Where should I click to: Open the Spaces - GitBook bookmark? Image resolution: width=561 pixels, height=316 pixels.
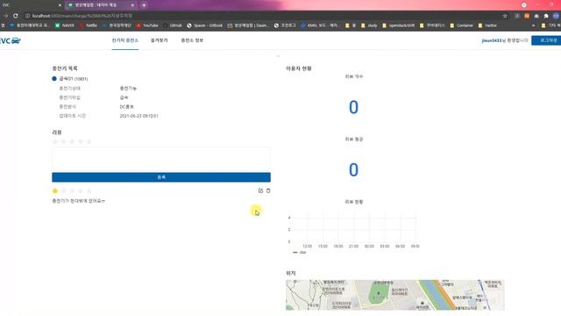[x=204, y=25]
